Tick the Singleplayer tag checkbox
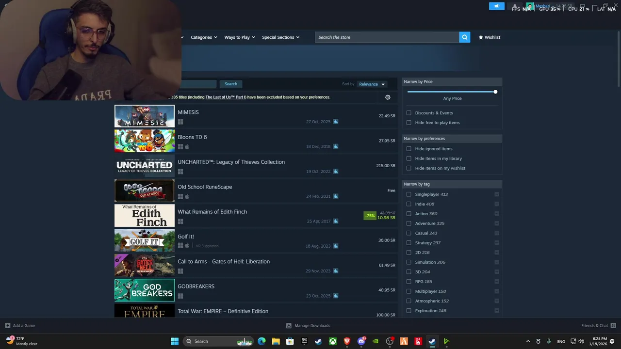This screenshot has height=349, width=621. click(x=409, y=194)
